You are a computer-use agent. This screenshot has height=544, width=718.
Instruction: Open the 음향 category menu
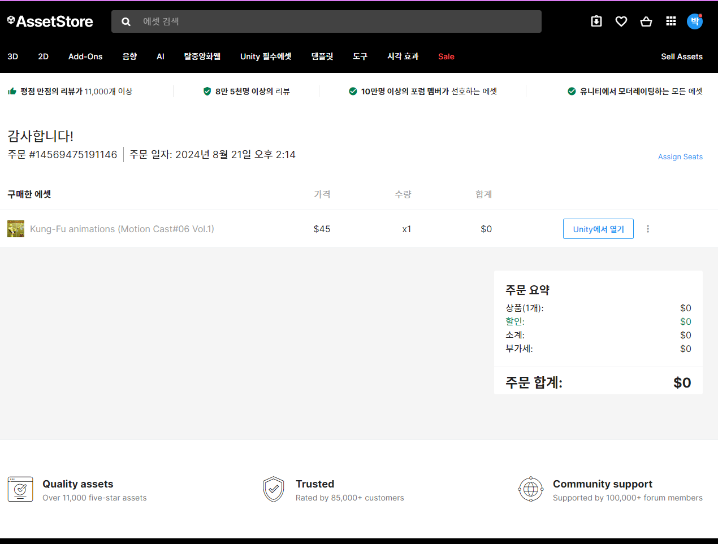pos(129,56)
